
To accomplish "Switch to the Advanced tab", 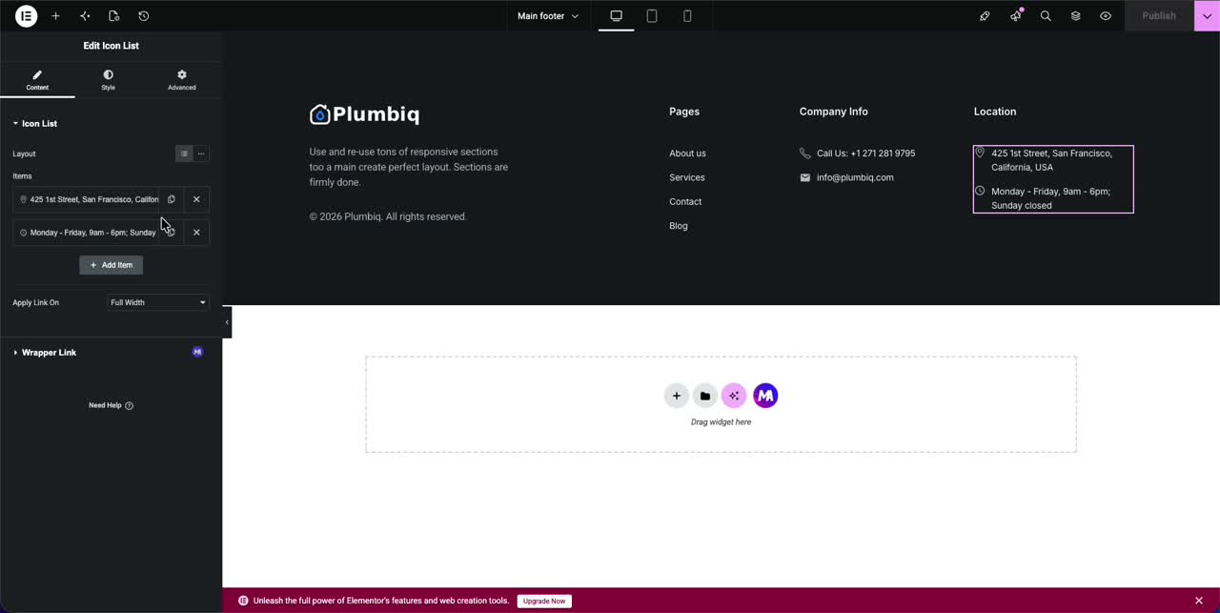I will click(x=182, y=80).
